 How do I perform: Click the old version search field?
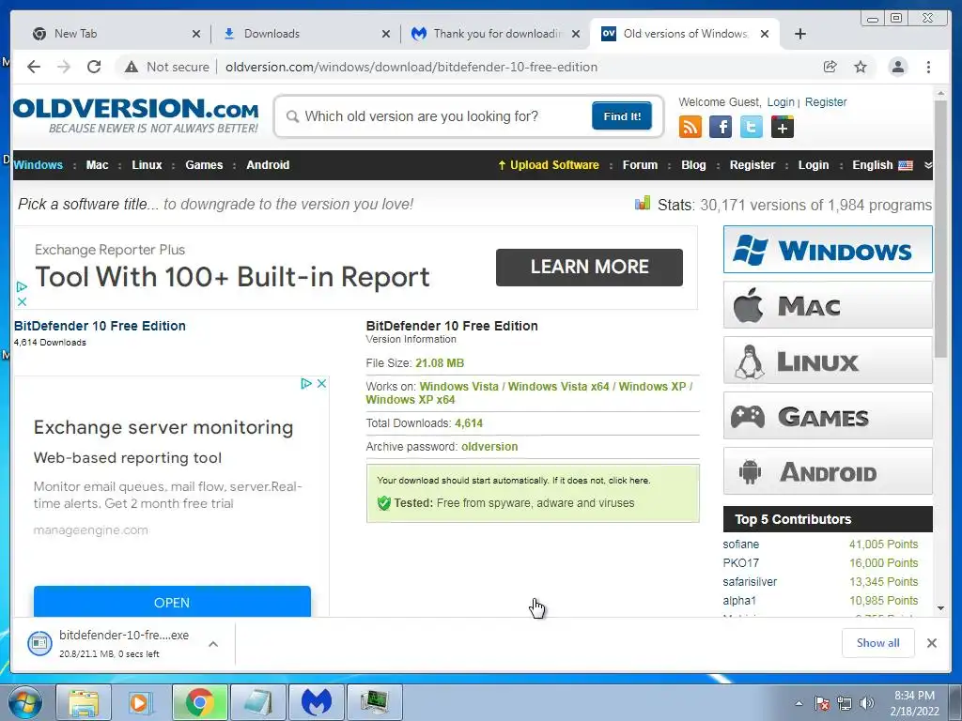[x=436, y=115]
